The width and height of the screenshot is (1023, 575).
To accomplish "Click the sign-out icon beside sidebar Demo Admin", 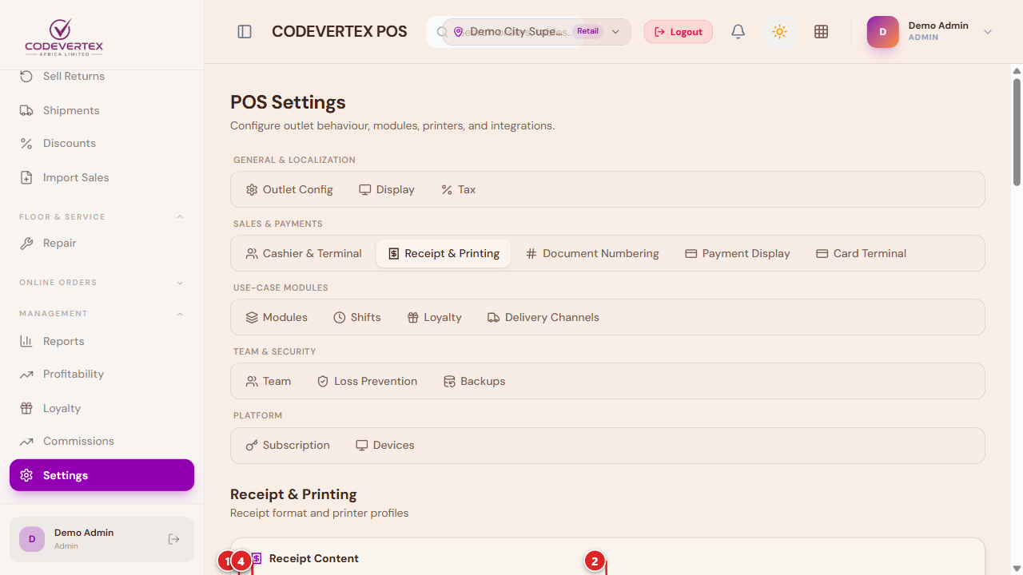I will [x=174, y=539].
